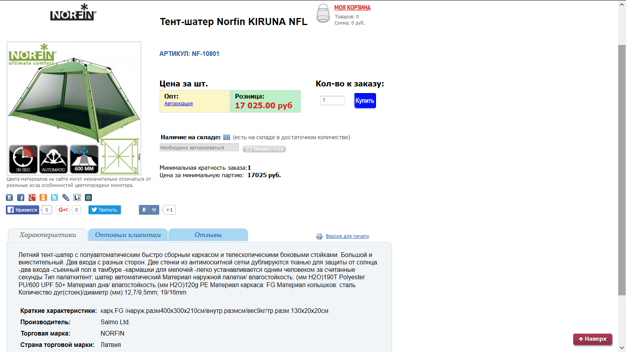Viewport: 626px width, 352px height.
Task: Share via Mail.ru @ icon
Action: coord(88,198)
